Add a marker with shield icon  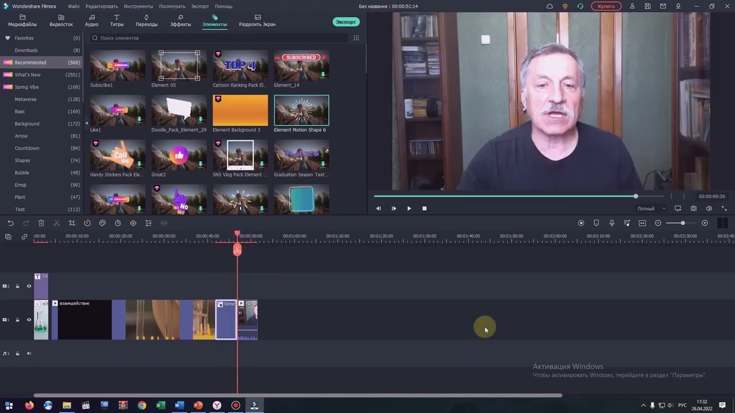(x=596, y=223)
